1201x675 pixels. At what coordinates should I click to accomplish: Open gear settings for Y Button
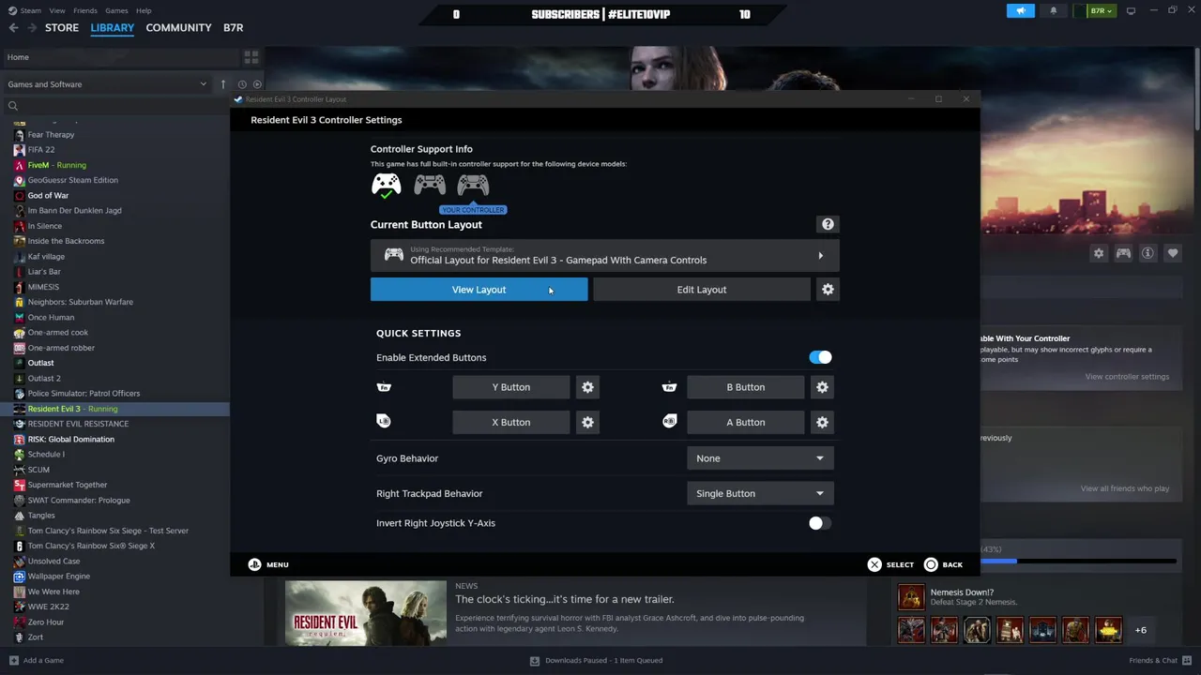pyautogui.click(x=587, y=387)
